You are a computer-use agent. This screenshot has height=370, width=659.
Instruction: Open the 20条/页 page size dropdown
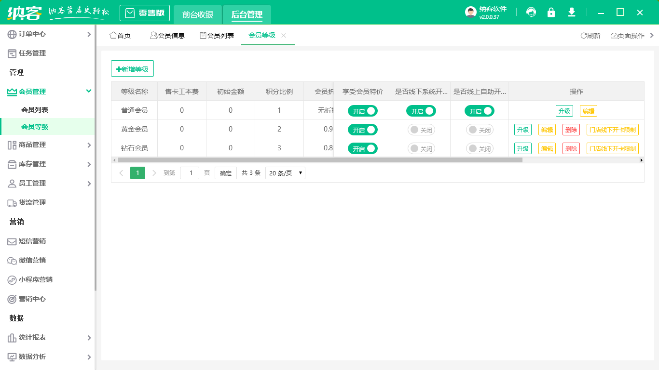285,172
